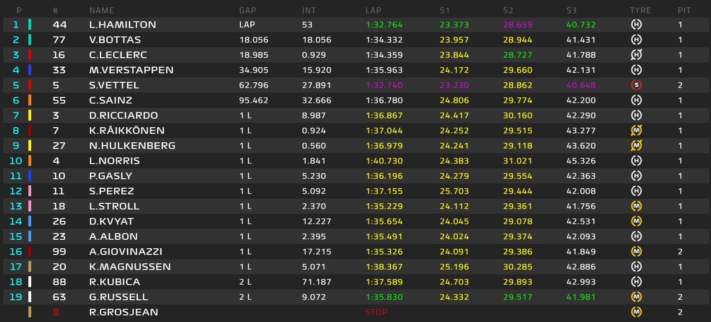Click the TYRE column header
This screenshot has width=711, height=322.
tap(640, 10)
